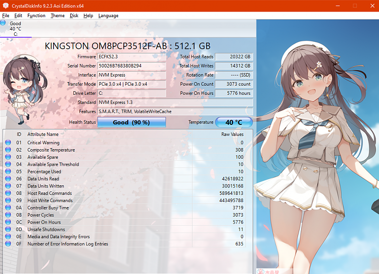
Task: Open the Language menu
Action: [108, 16]
